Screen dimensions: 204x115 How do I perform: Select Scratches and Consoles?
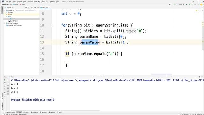click(14, 25)
